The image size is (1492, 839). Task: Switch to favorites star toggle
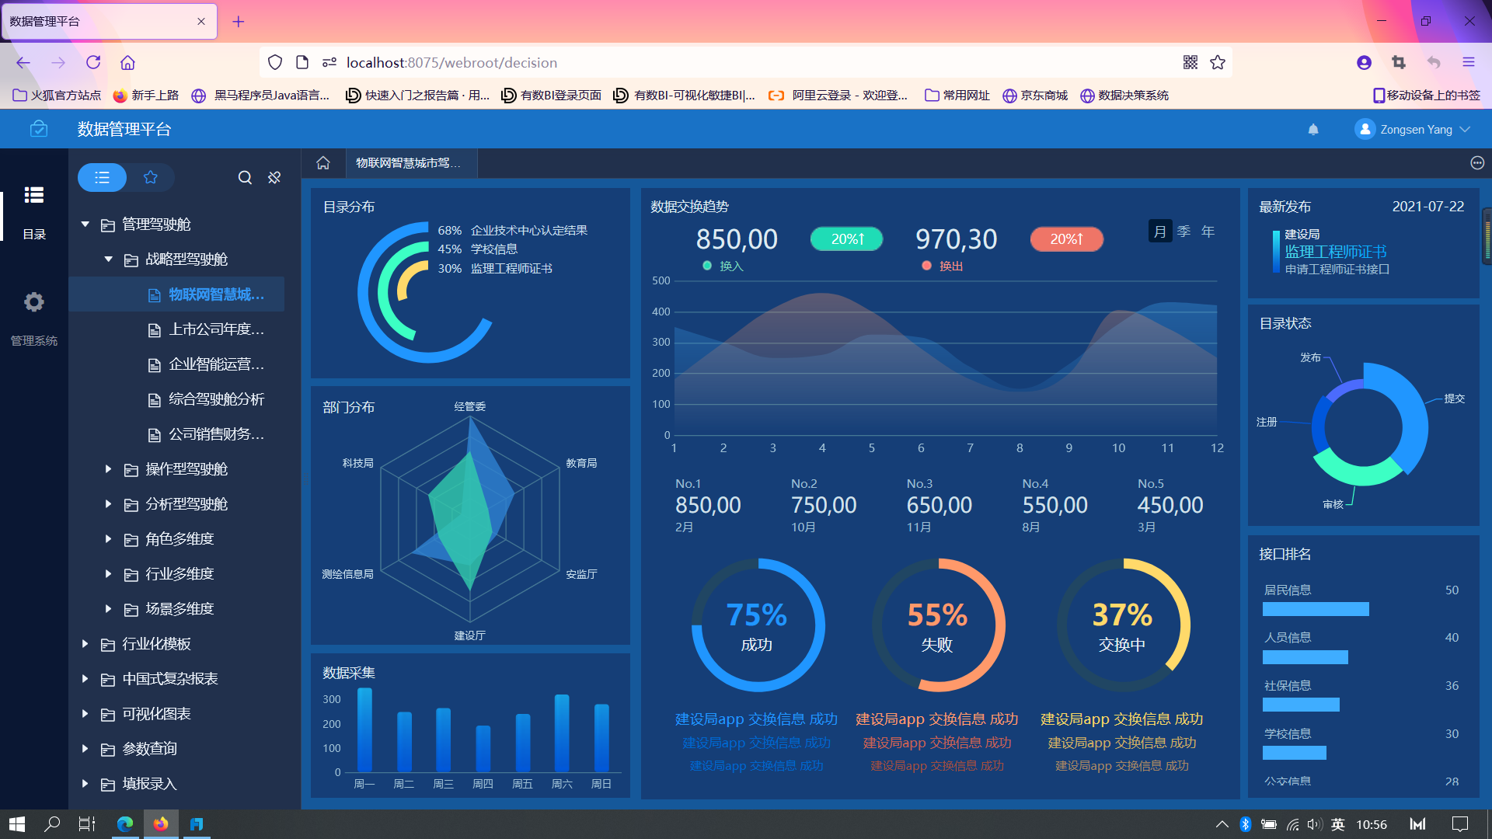[x=151, y=177]
